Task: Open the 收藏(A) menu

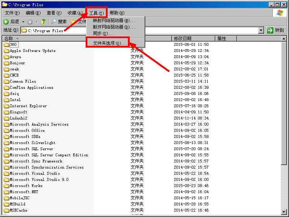Action: [x=75, y=13]
